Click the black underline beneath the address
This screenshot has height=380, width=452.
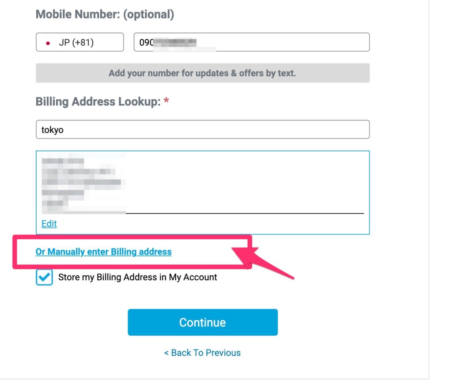[245, 213]
